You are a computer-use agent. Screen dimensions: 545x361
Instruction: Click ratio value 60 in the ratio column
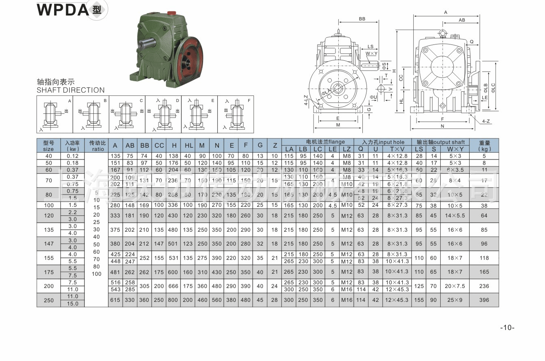pyautogui.click(x=97, y=252)
